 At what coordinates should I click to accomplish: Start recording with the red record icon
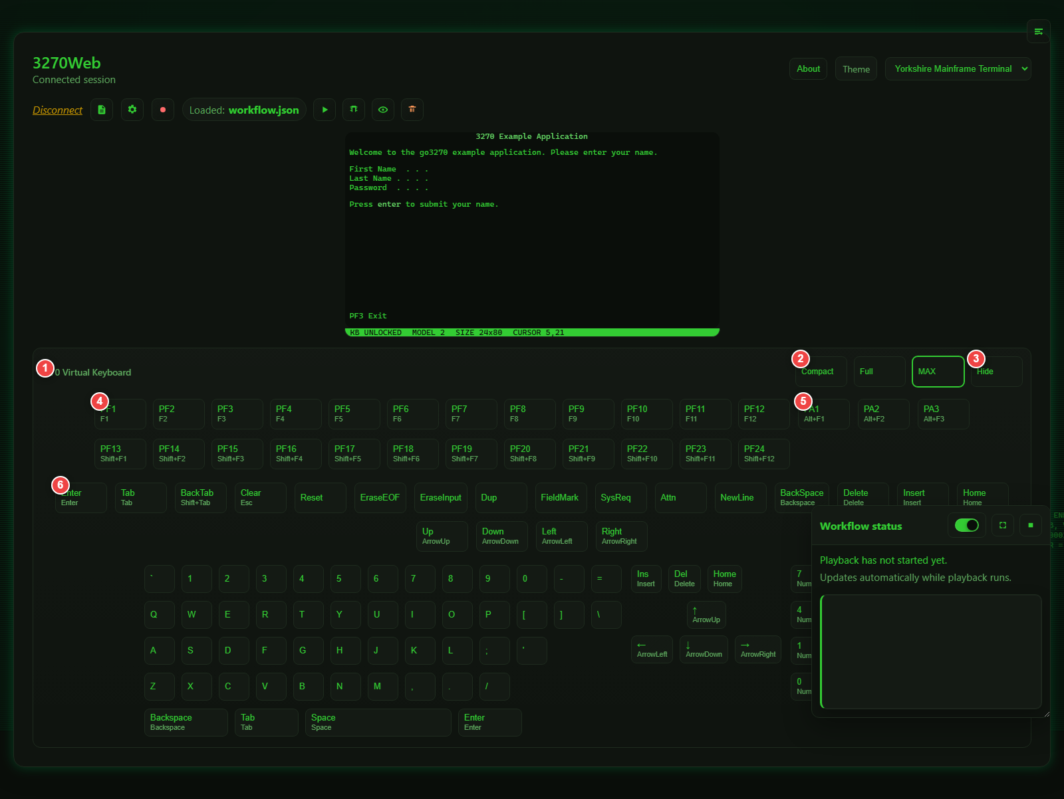(163, 110)
